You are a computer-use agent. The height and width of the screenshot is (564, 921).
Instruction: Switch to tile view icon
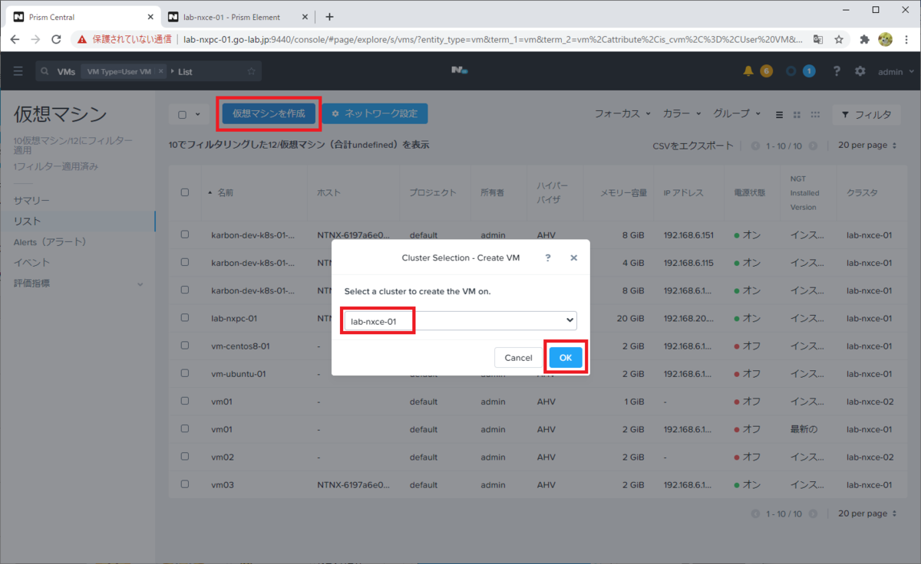797,114
